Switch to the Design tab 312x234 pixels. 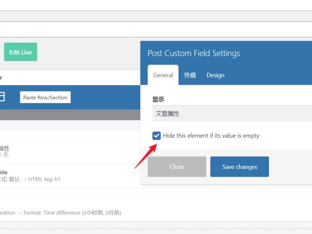pyautogui.click(x=215, y=75)
